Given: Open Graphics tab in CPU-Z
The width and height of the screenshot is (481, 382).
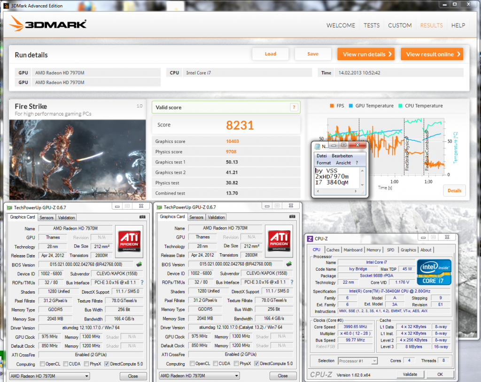Looking at the screenshot, I should pyautogui.click(x=408, y=250).
